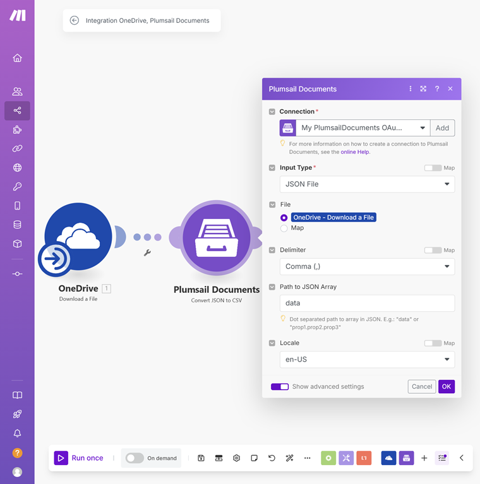The image size is (480, 484).
Task: Open the purple Tools wrench icon
Action: (x=346, y=458)
